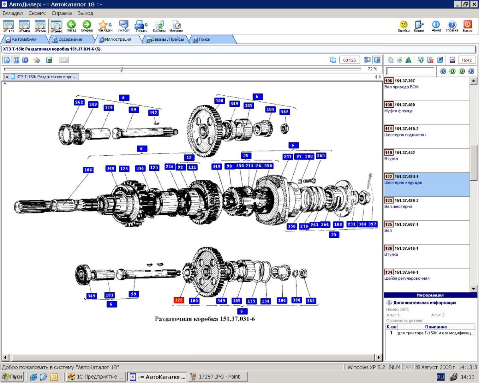Toggle the right-side parts list panel layout
This screenshot has width=479, height=383.
point(377,60)
